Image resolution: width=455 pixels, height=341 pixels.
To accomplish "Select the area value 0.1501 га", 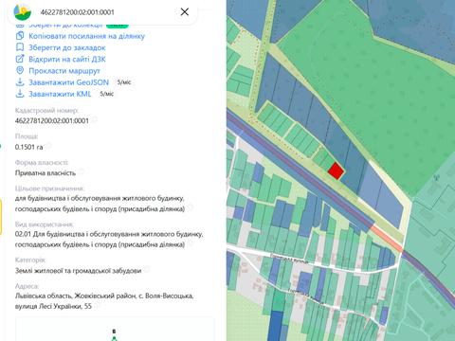I will (28, 147).
